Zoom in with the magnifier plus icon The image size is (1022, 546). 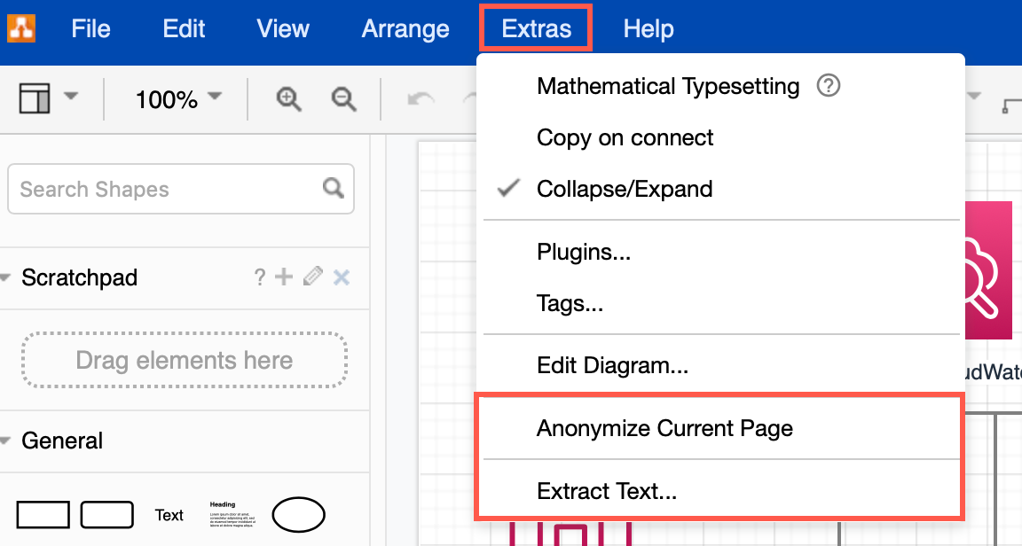[x=287, y=98]
